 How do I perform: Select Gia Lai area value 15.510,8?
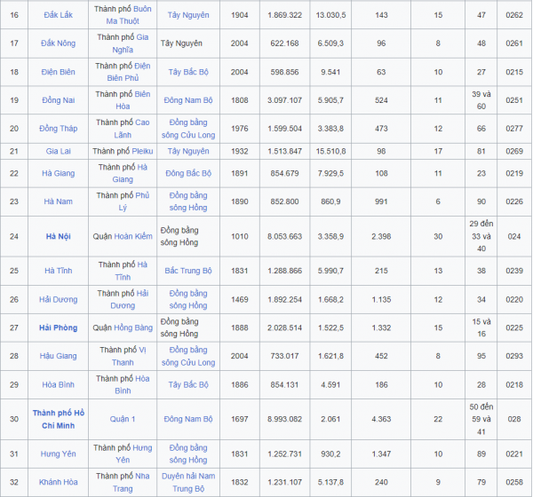(x=330, y=151)
